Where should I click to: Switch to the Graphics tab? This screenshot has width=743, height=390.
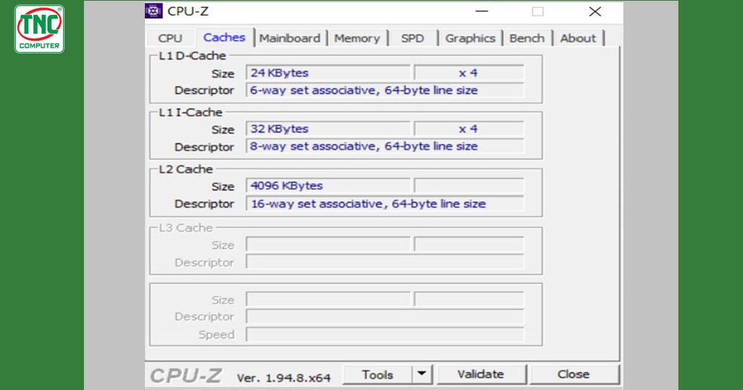click(x=470, y=39)
